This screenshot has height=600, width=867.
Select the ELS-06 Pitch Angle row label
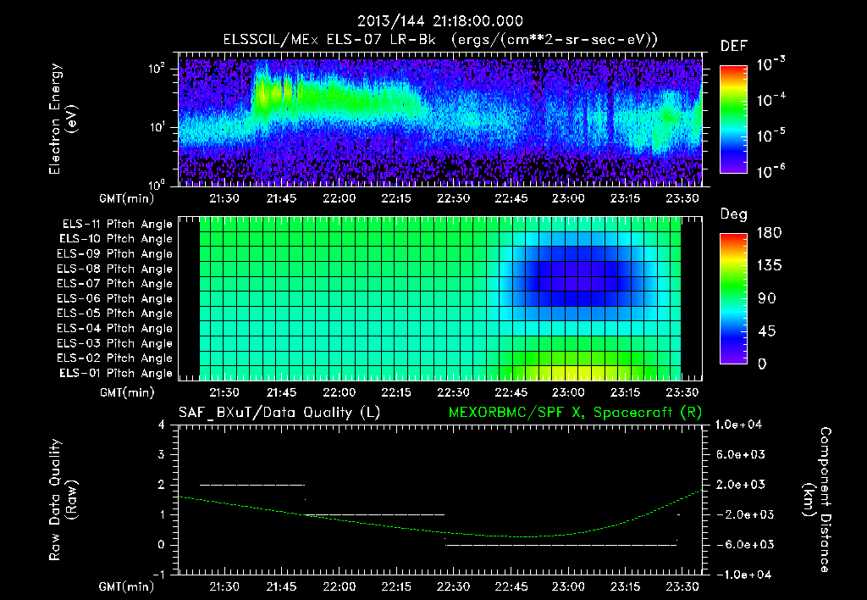(115, 299)
